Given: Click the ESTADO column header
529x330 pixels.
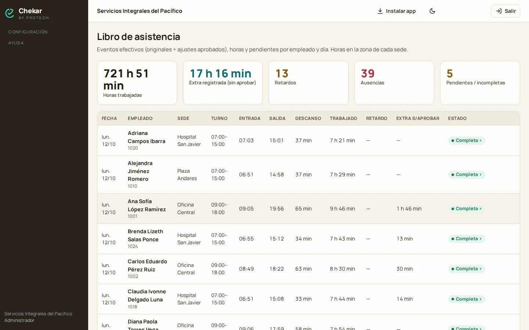Looking at the screenshot, I should (457, 118).
